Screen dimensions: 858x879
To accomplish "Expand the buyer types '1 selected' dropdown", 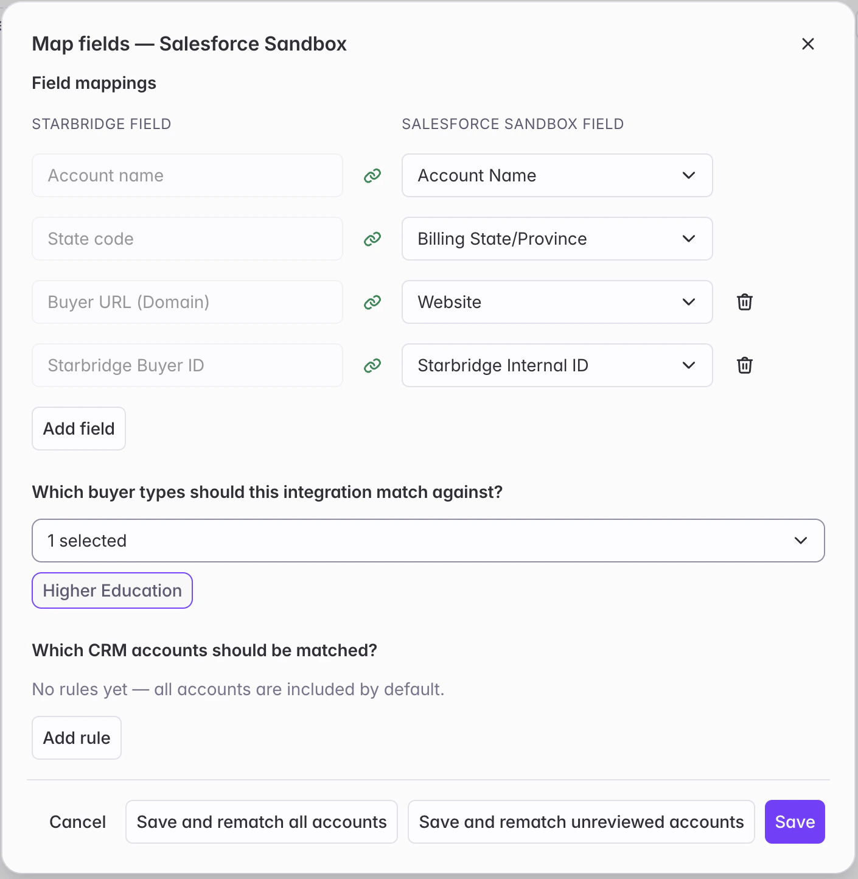I will point(428,541).
